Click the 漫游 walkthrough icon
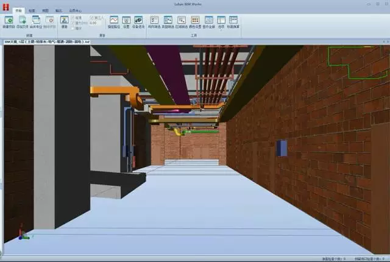The width and height of the screenshot is (390, 262). [x=65, y=21]
